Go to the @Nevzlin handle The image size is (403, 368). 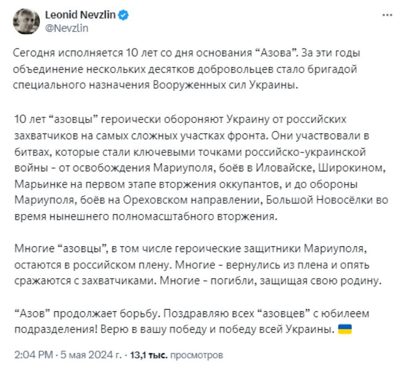tap(66, 28)
